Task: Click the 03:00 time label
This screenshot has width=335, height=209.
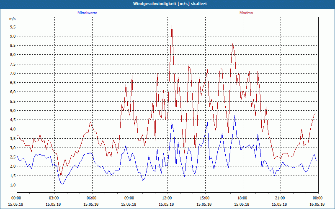Action: 54,198
